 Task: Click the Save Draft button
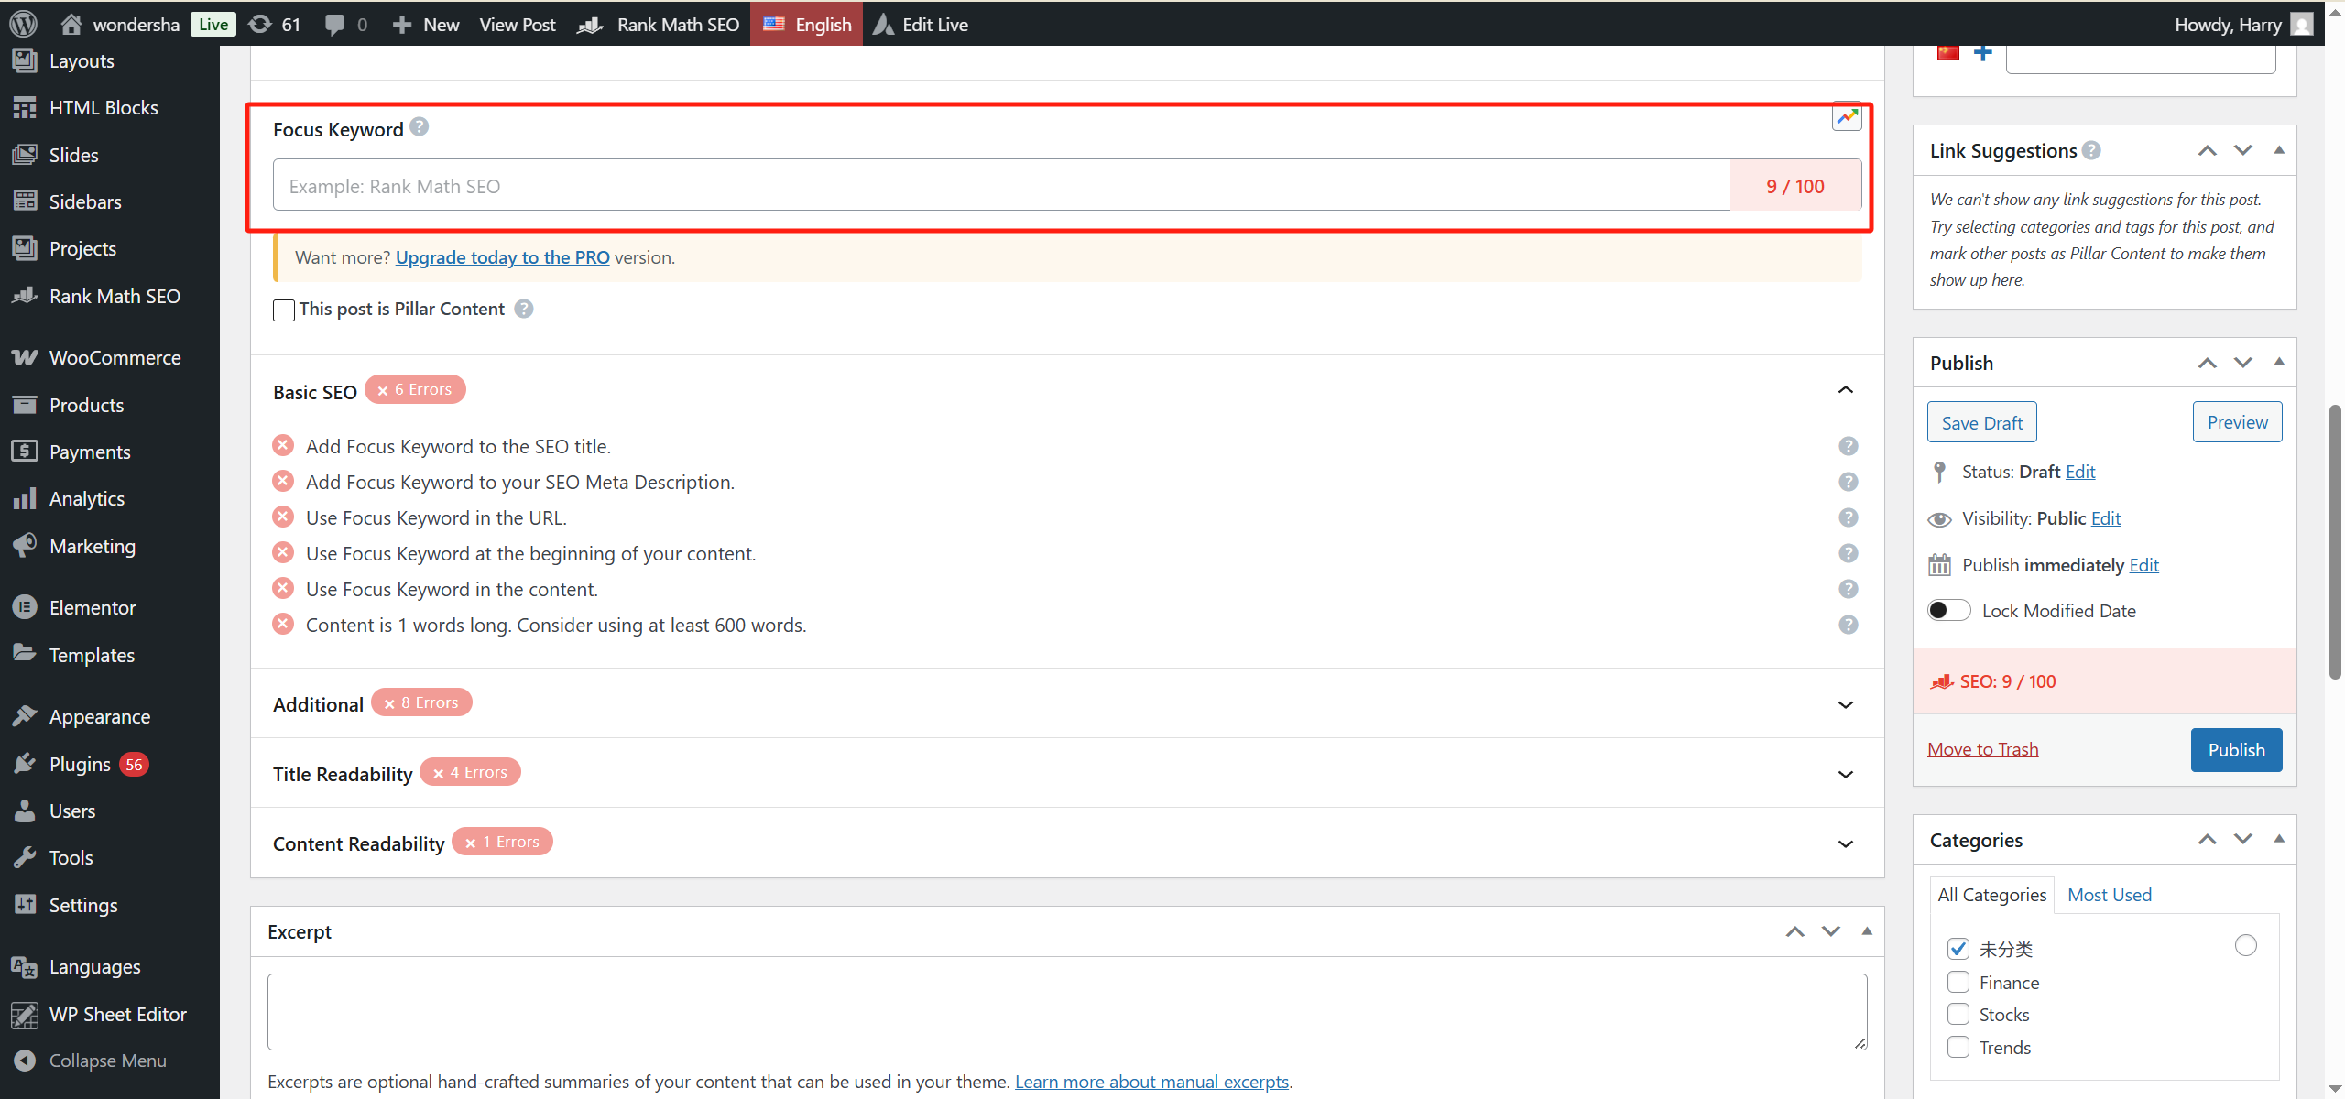pyautogui.click(x=1981, y=422)
